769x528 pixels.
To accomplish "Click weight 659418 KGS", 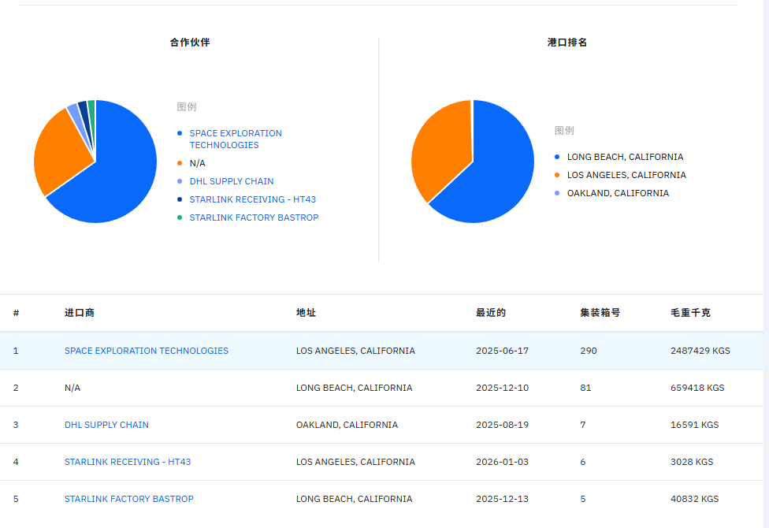I will click(x=697, y=388).
